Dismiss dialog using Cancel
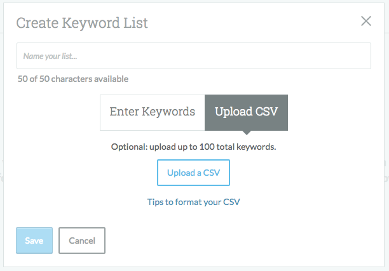This screenshot has height=271, width=389. pos(82,241)
